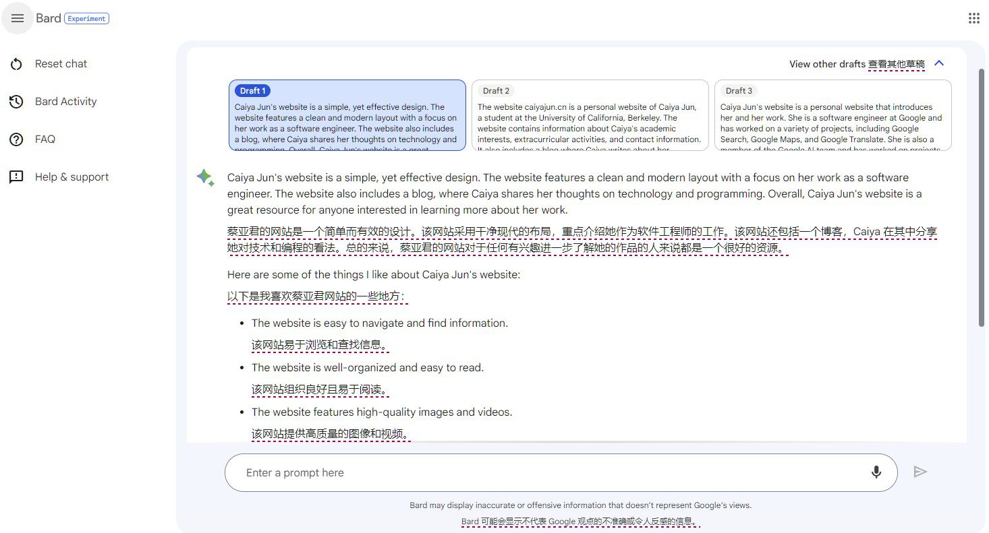Click the Bard Activity history icon
Screen dimensions: 989x533
click(16, 102)
